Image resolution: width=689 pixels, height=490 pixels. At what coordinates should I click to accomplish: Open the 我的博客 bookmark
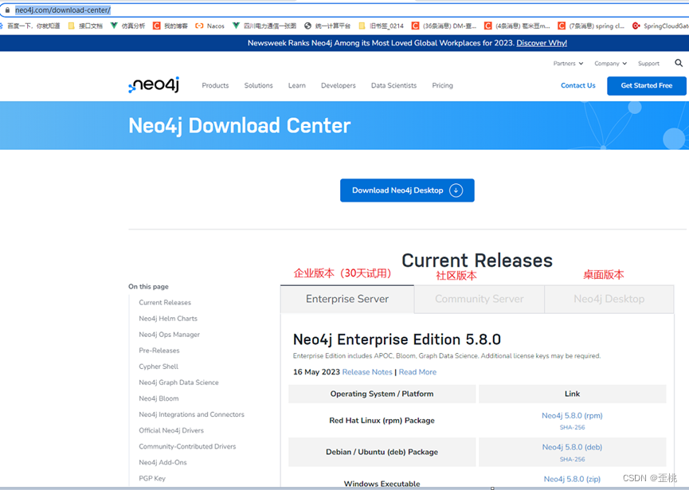[x=170, y=26]
